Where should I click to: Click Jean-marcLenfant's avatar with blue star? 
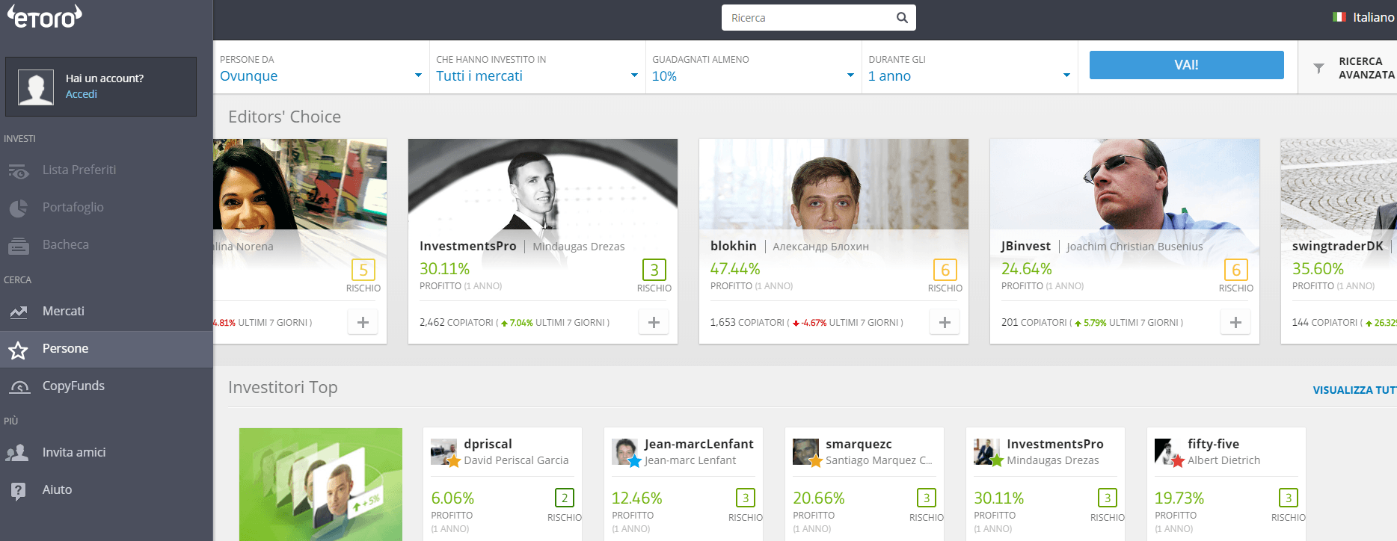point(625,452)
